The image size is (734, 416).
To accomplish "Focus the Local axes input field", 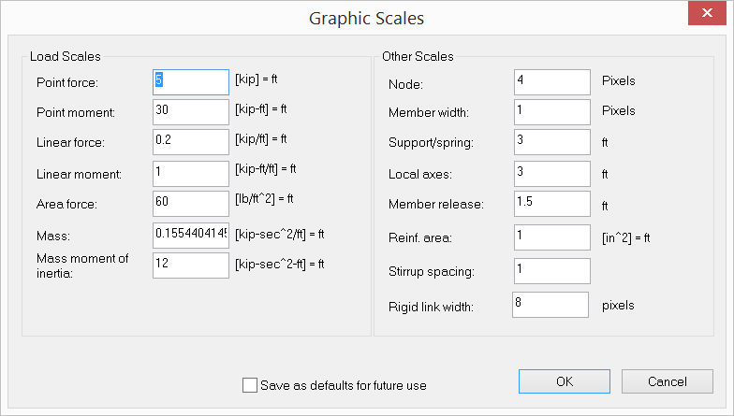I will coord(551,174).
